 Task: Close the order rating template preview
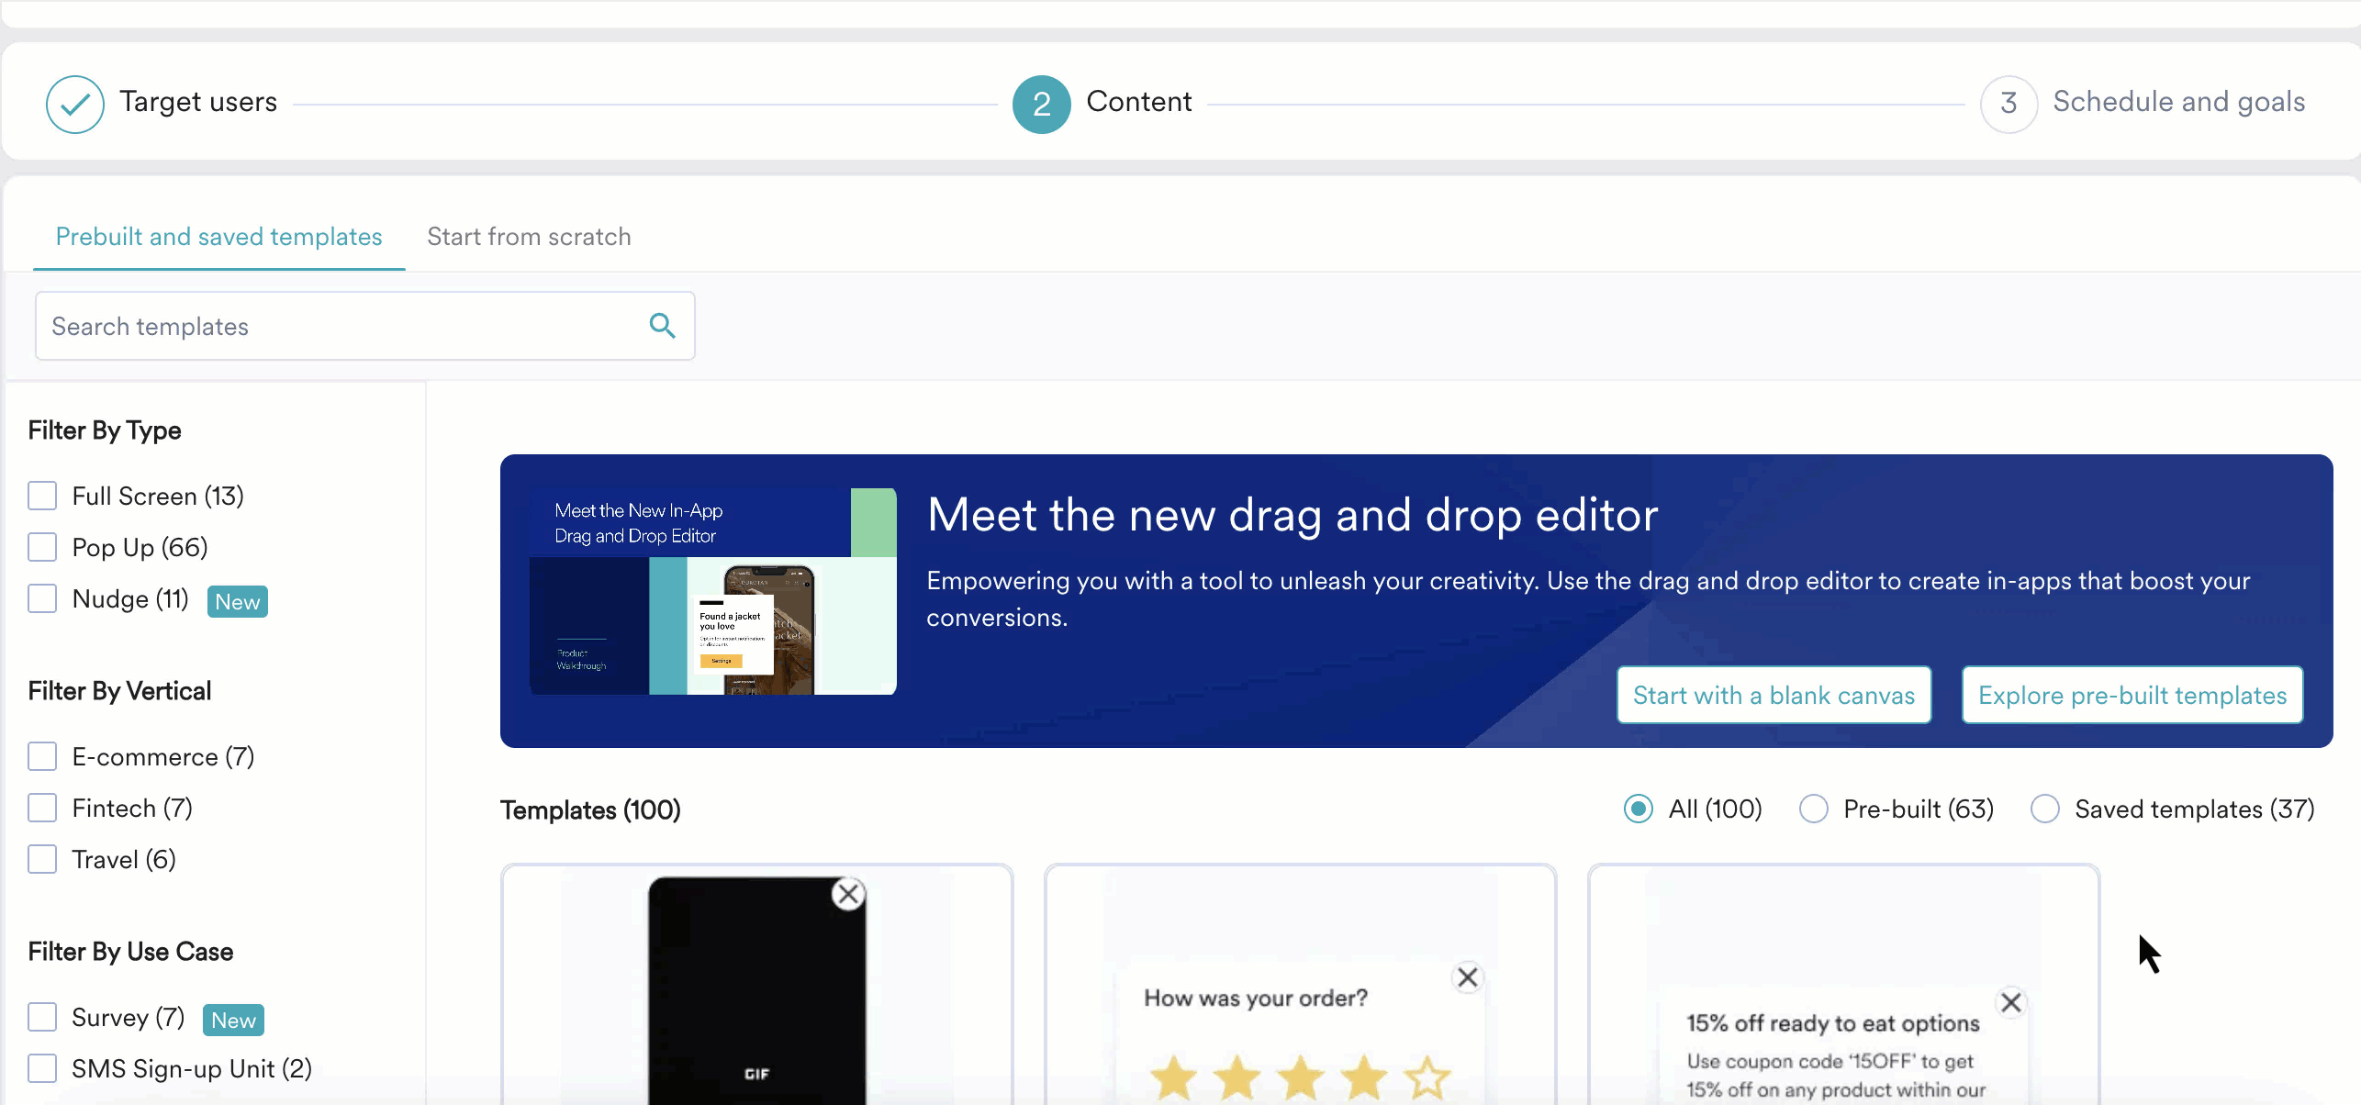[x=1467, y=977]
